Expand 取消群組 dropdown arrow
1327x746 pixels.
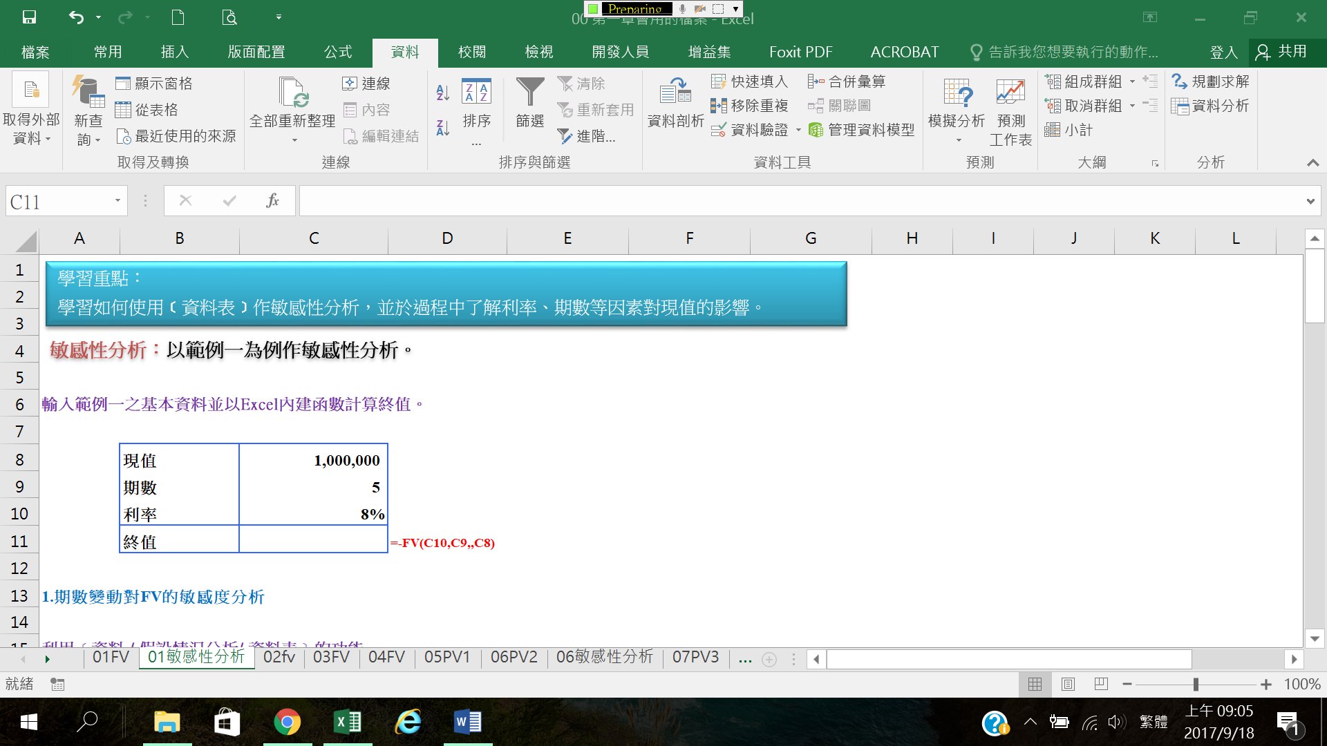pyautogui.click(x=1132, y=106)
